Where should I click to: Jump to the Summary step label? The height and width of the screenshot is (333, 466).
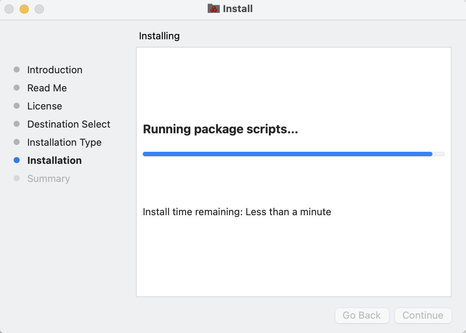(48, 179)
